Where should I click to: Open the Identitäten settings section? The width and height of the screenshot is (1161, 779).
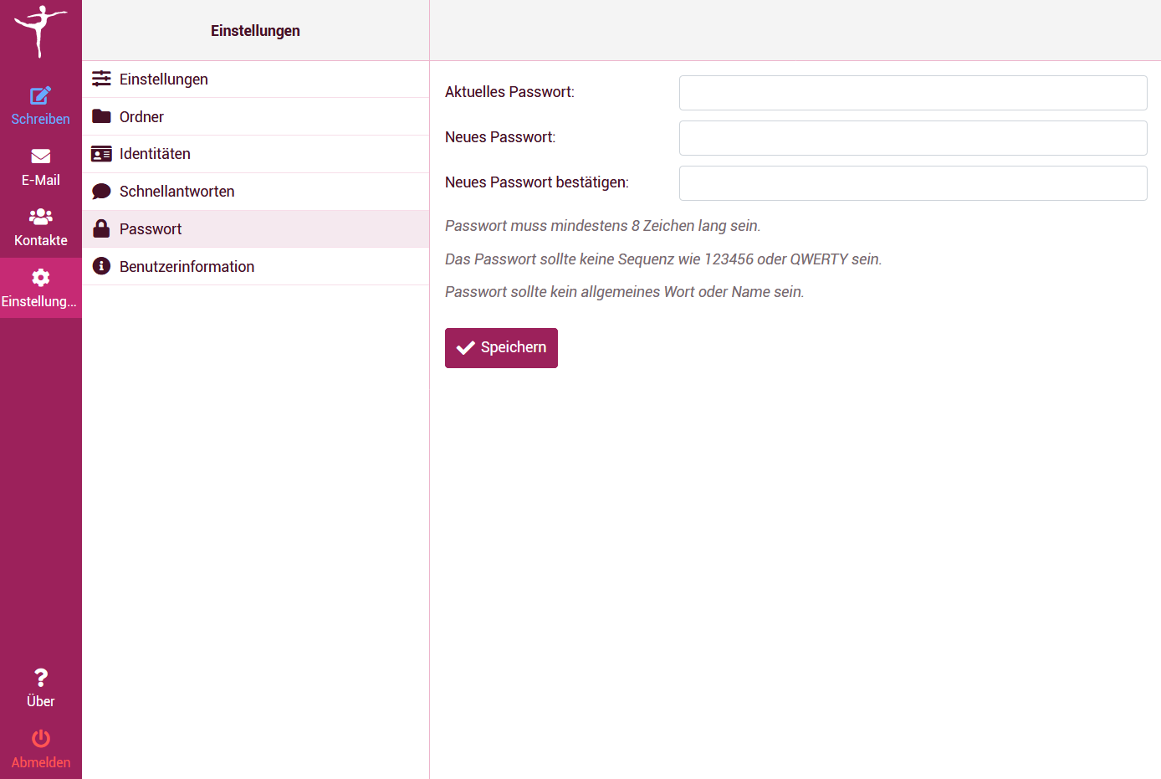pyautogui.click(x=256, y=154)
